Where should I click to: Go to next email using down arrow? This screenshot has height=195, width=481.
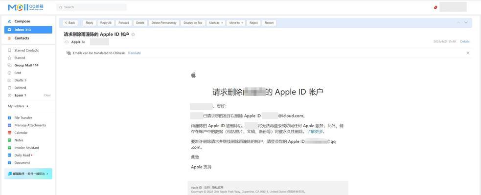(466, 22)
